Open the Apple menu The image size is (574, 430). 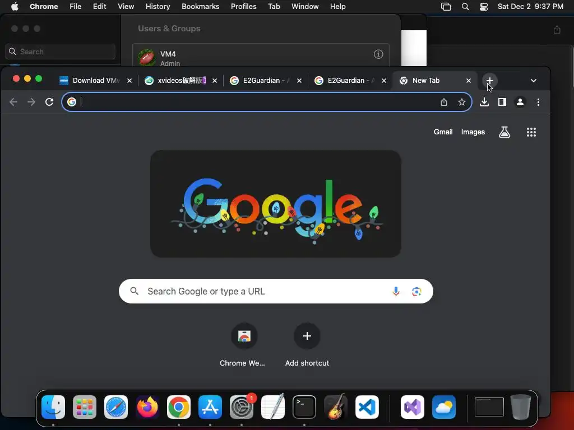coord(15,6)
